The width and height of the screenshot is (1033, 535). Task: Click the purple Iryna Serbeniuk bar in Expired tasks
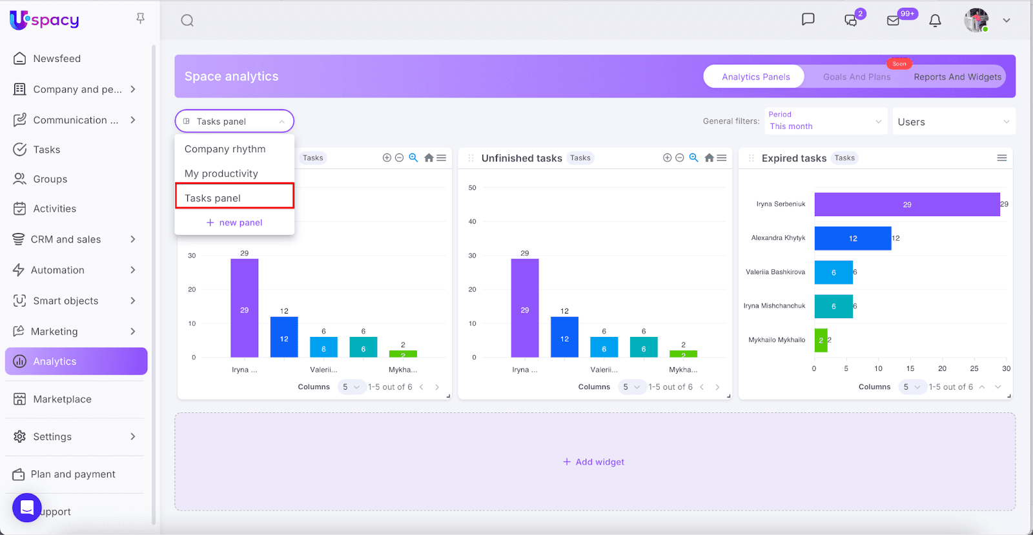point(906,205)
